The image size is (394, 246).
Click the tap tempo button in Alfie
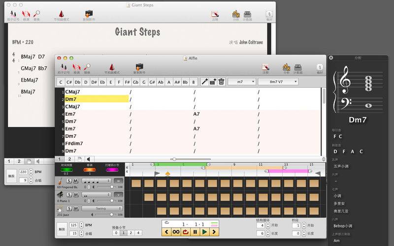[x=62, y=229]
